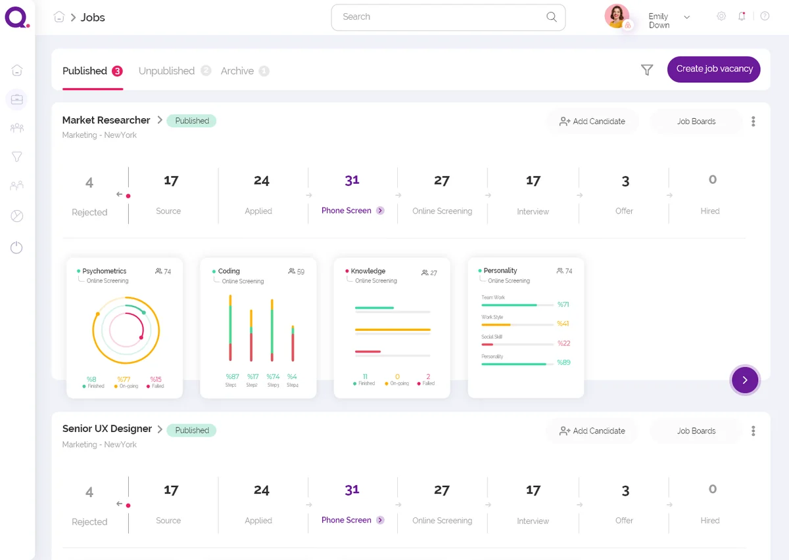Select the funnel icon in left sidebar
This screenshot has width=789, height=560.
(x=17, y=156)
